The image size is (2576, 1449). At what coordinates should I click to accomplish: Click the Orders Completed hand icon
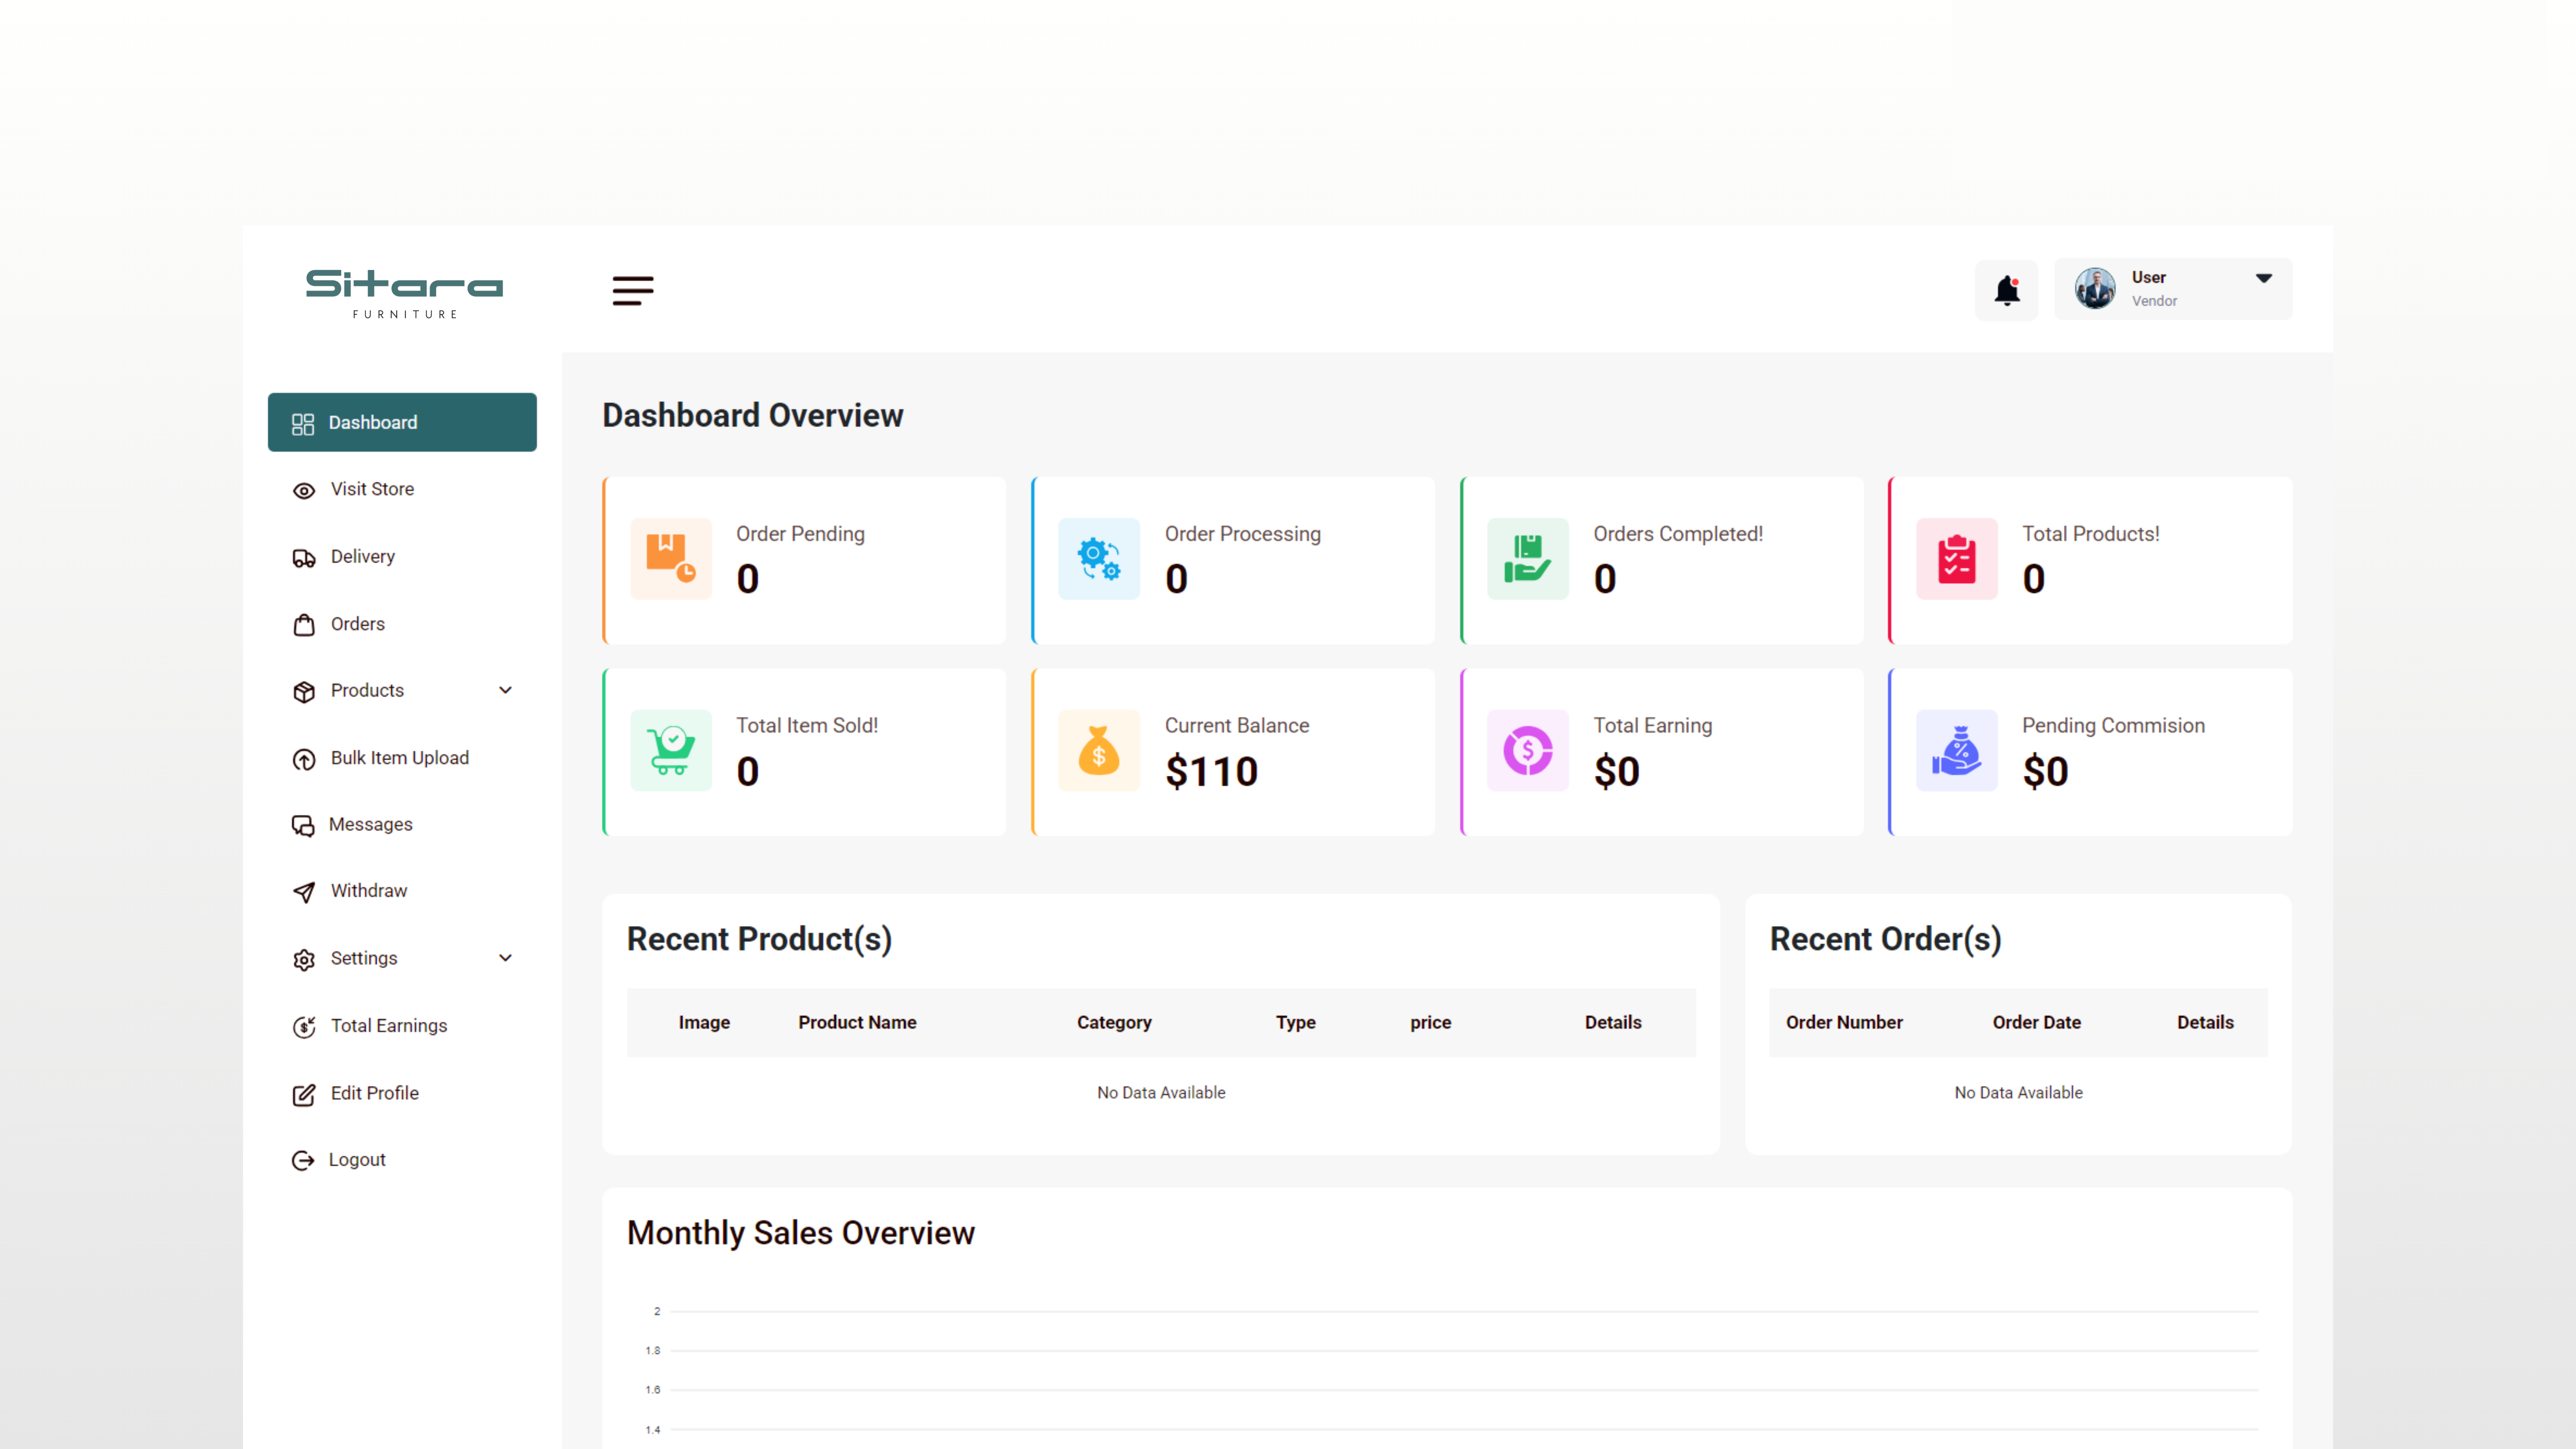1527,558
